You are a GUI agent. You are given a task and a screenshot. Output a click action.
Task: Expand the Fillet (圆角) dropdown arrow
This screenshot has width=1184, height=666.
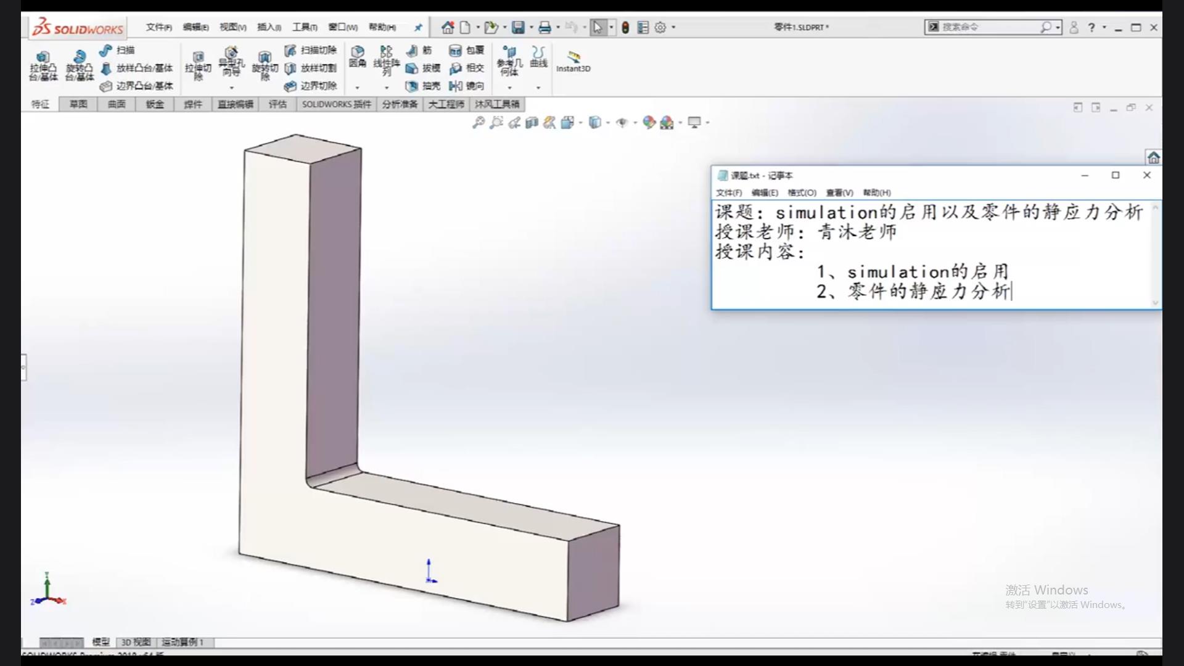[x=357, y=88]
